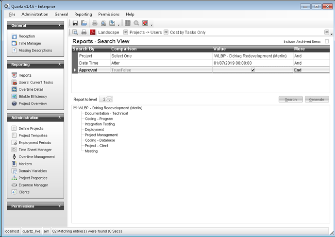
Task: Toggle Include Archived Items checkbox
Action: tap(327, 42)
